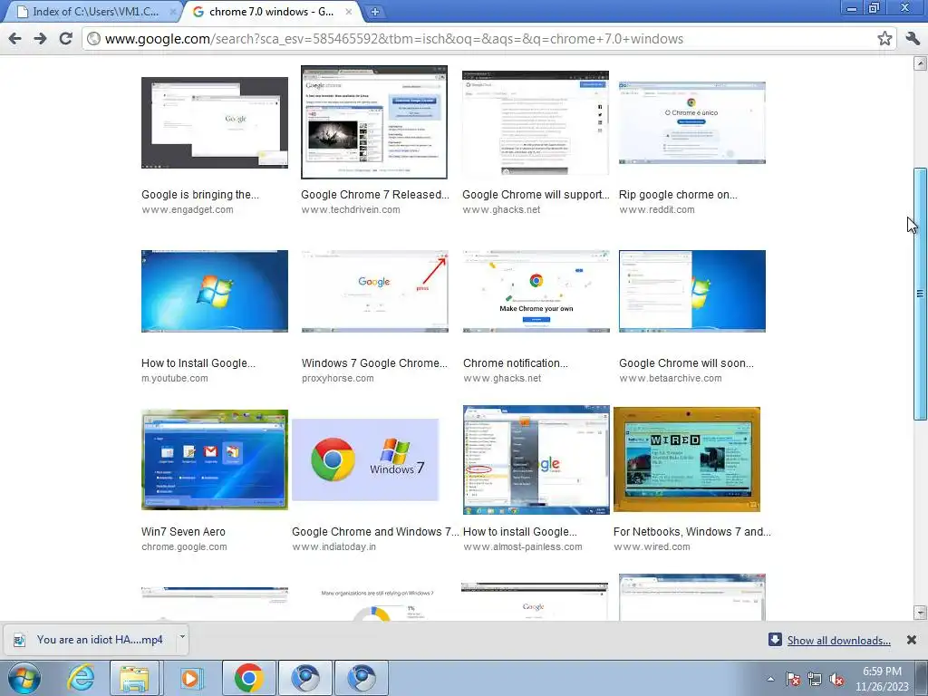Click 'Google Chrome will support...' title link
928x696 pixels.
click(x=536, y=195)
